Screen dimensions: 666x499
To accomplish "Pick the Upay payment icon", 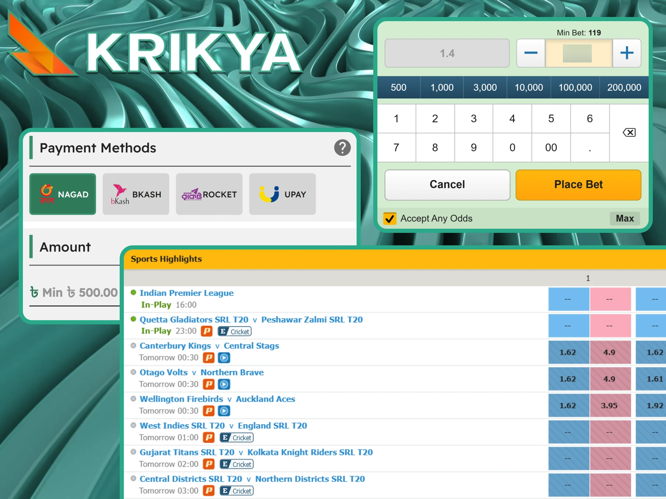I will point(282,194).
